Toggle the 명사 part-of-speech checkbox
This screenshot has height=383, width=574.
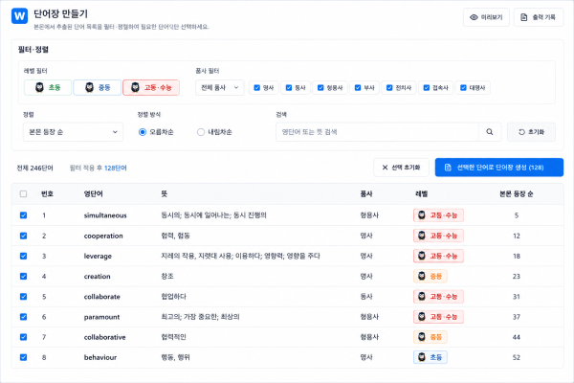click(257, 87)
